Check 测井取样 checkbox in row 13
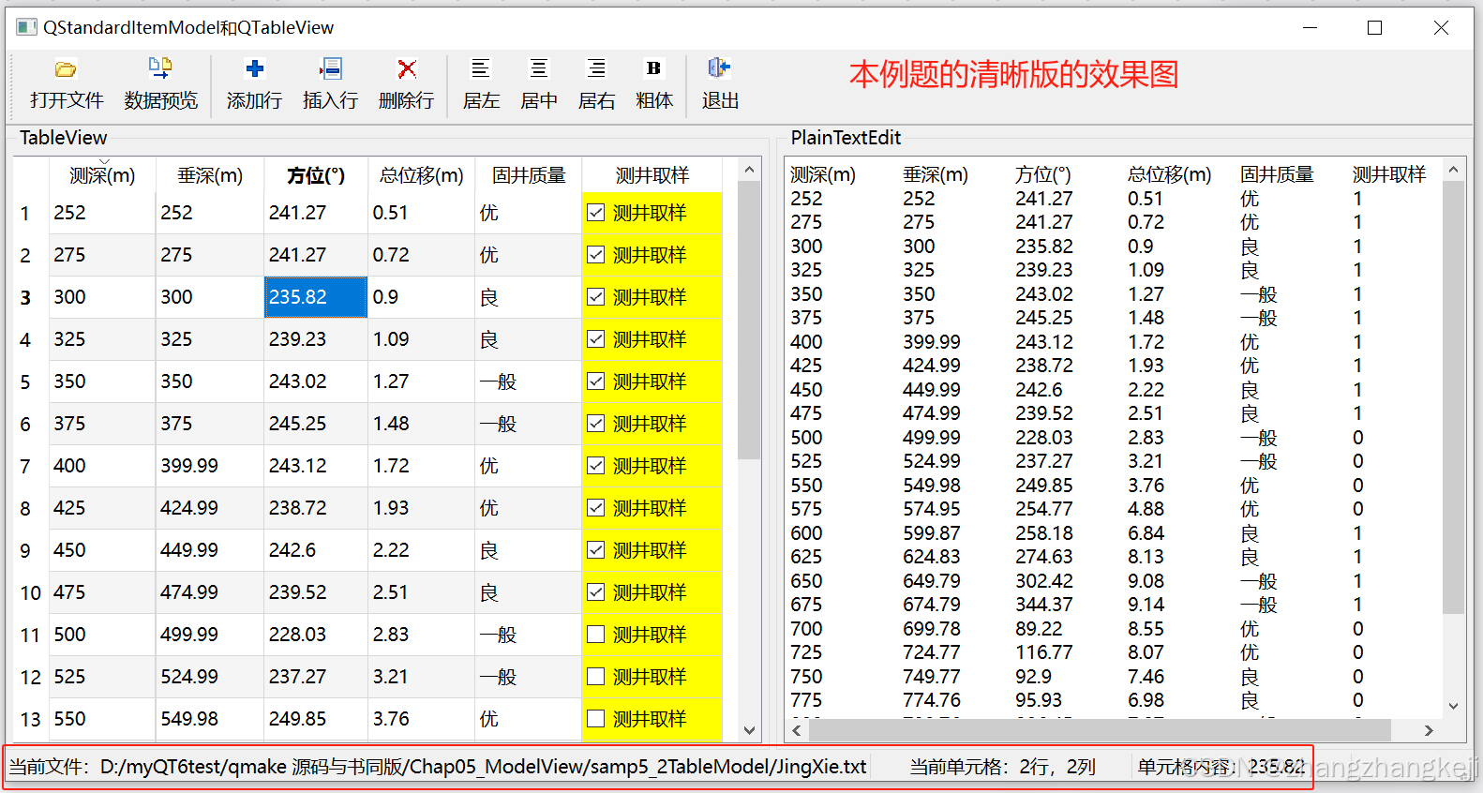The height and width of the screenshot is (793, 1483). point(596,719)
